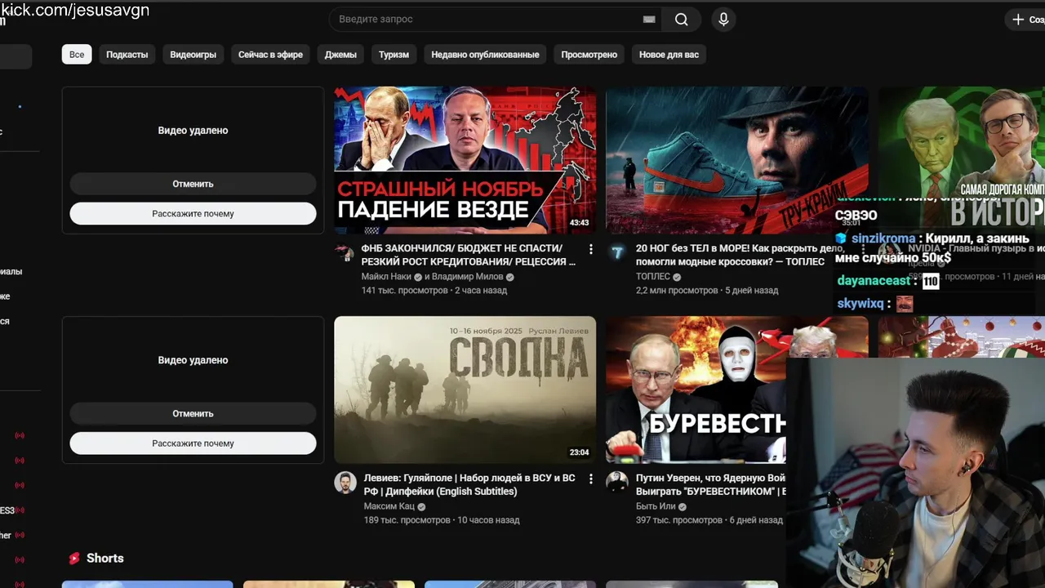Select the Туризм filter chip

394,55
